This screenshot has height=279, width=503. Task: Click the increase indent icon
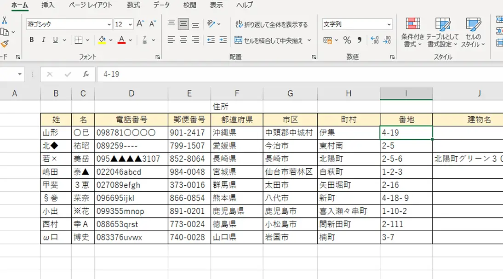(223, 40)
